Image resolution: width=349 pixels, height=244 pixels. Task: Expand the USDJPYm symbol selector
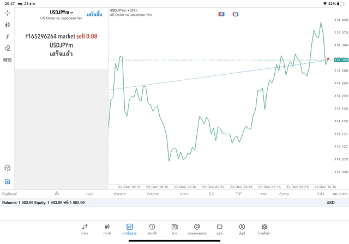[x=62, y=13]
